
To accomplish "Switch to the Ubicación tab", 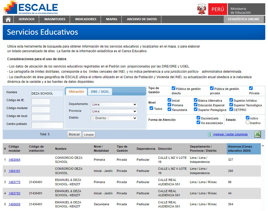I will (76, 92).
